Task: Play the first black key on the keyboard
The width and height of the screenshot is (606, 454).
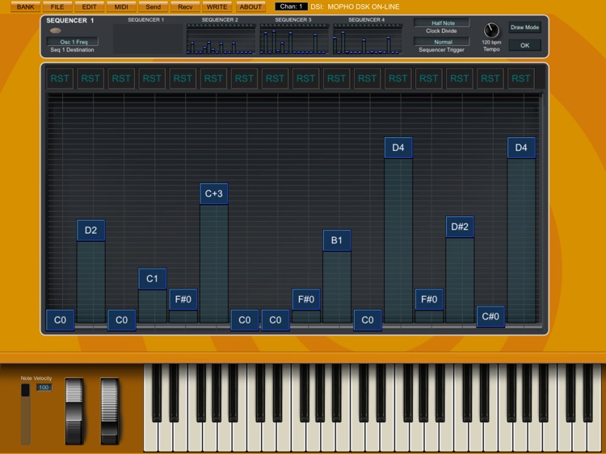Action: click(x=157, y=393)
